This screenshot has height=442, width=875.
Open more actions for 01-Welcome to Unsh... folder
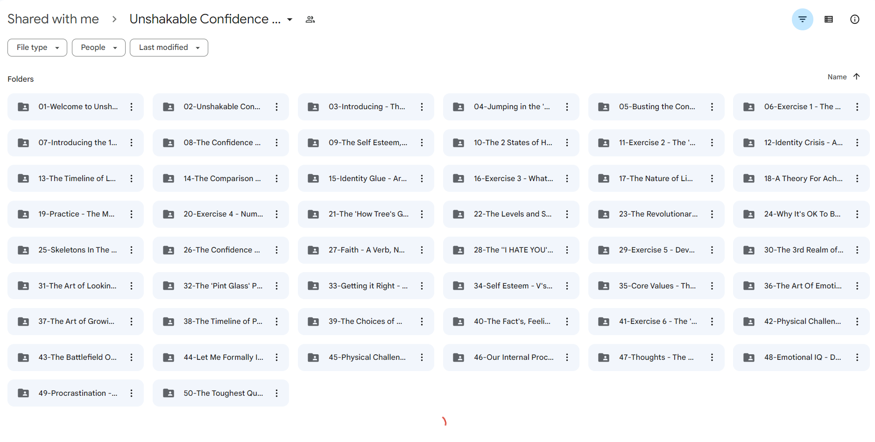point(132,107)
